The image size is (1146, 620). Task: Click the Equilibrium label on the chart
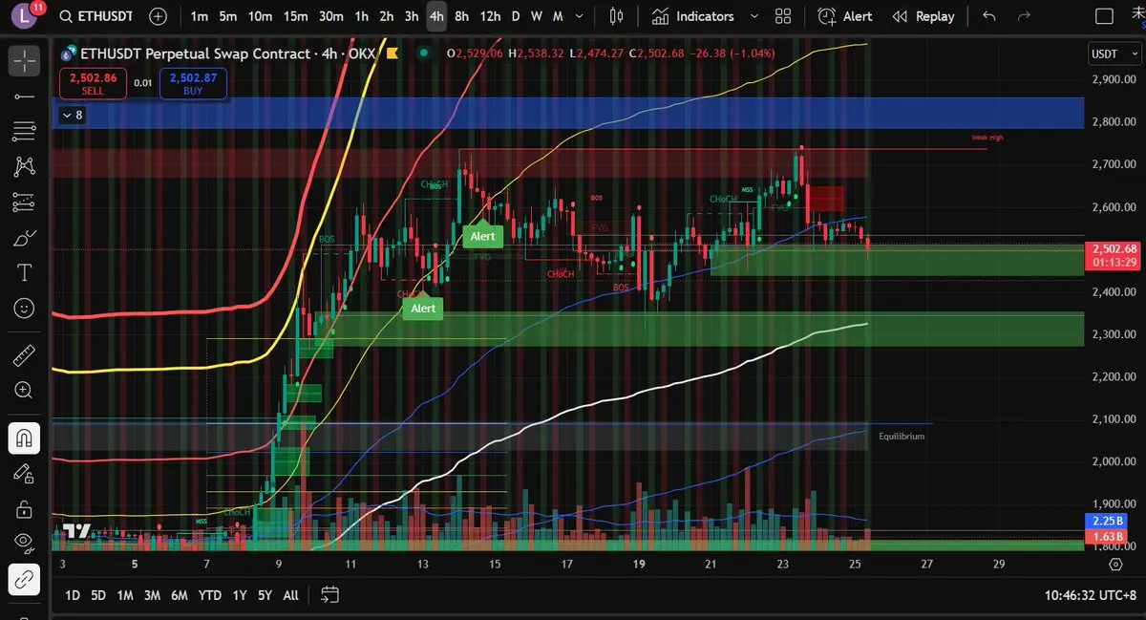902,436
